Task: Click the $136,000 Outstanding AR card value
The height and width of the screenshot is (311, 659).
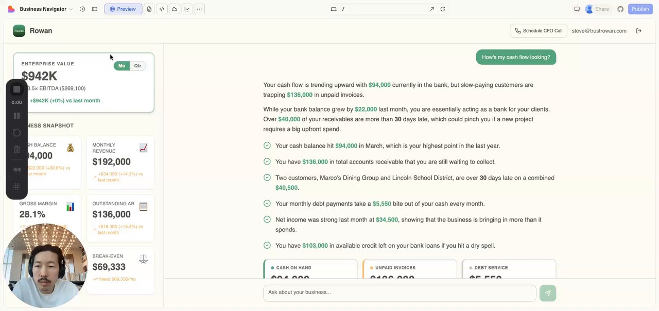Action: coord(111,214)
